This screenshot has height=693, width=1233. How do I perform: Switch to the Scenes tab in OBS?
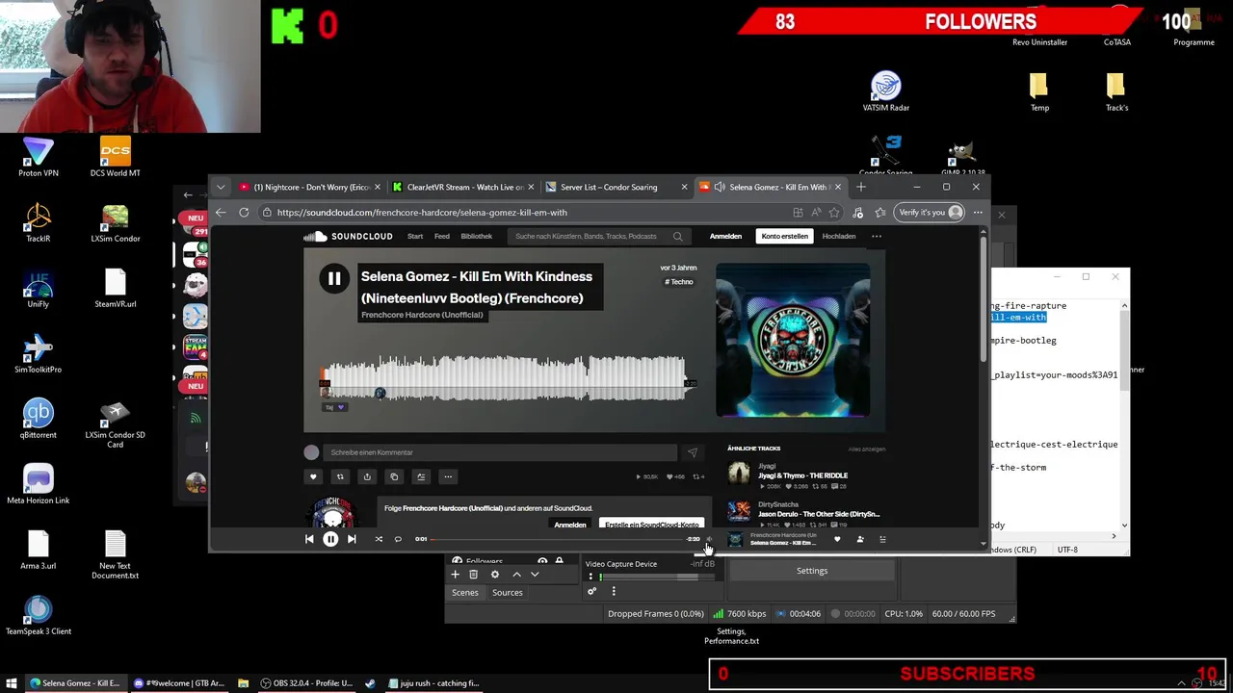pos(465,593)
